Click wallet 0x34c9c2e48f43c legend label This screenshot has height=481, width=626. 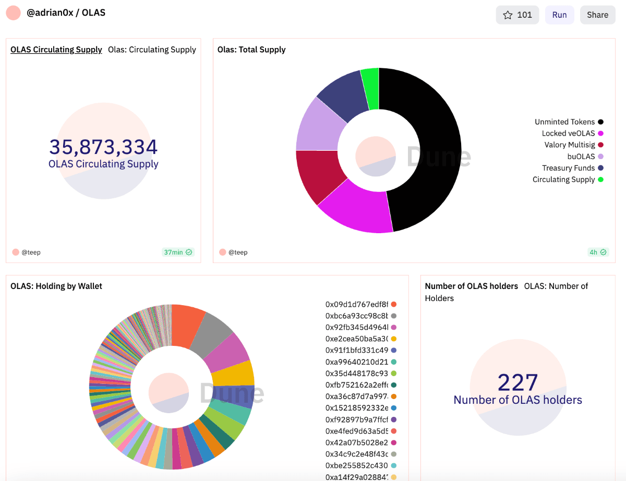(x=357, y=454)
